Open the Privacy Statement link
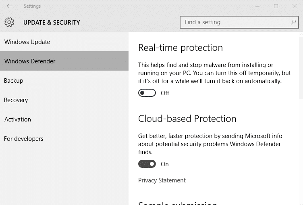Viewport: 303px width, 205px height. click(162, 180)
